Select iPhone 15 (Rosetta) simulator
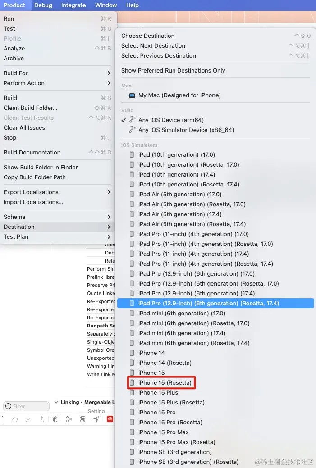Screen dimensions: 316x468 [x=165, y=383]
